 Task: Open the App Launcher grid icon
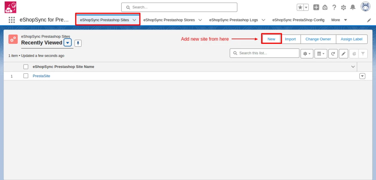(x=12, y=20)
